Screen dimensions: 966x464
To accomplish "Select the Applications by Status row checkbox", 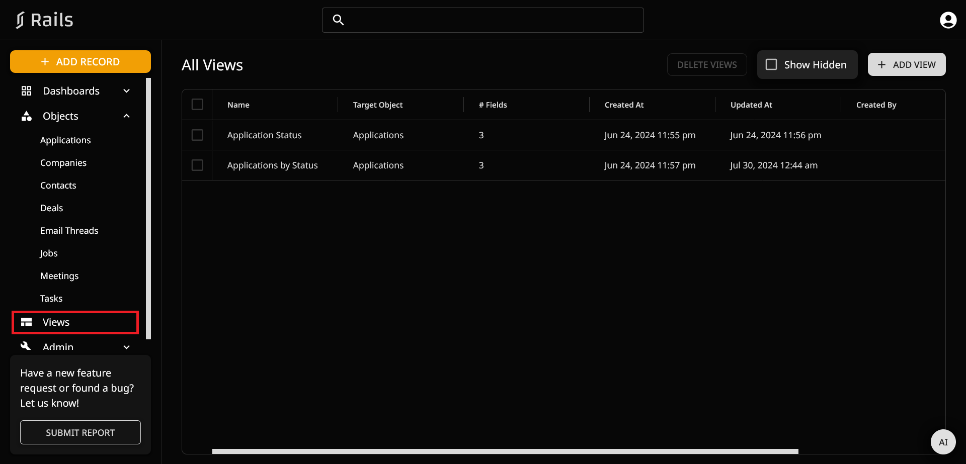I will pos(197,165).
